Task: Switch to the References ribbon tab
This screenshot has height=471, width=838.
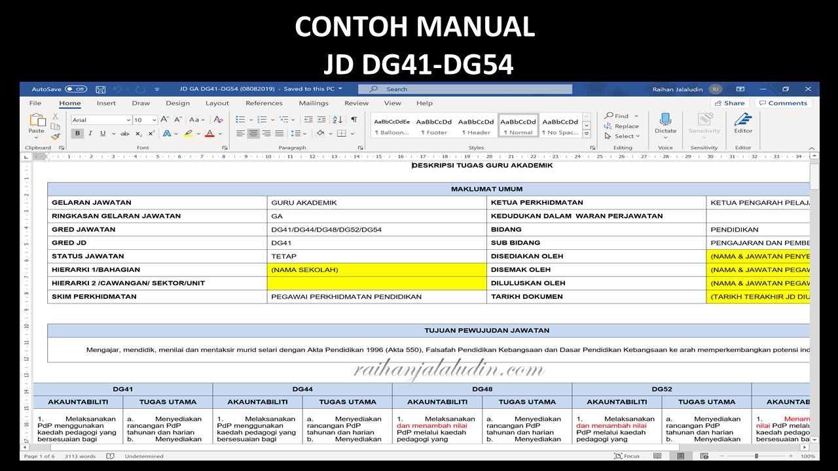Action: coord(264,103)
